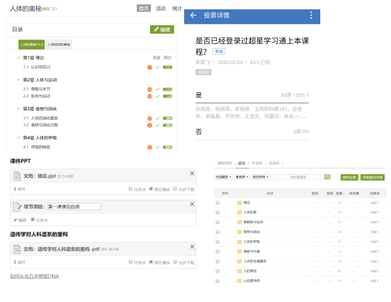Open the three-dot more options menu
This screenshot has width=391, height=302.
[311, 15]
